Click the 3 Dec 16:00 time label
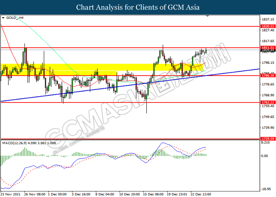The height and width of the screenshot is (197, 276). pyautogui.click(x=81, y=194)
